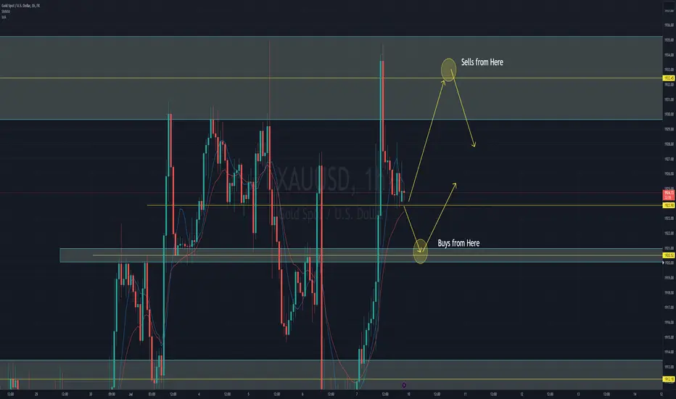Click the '13' date label on the time axis
The width and height of the screenshot is (676, 399).
click(578, 394)
